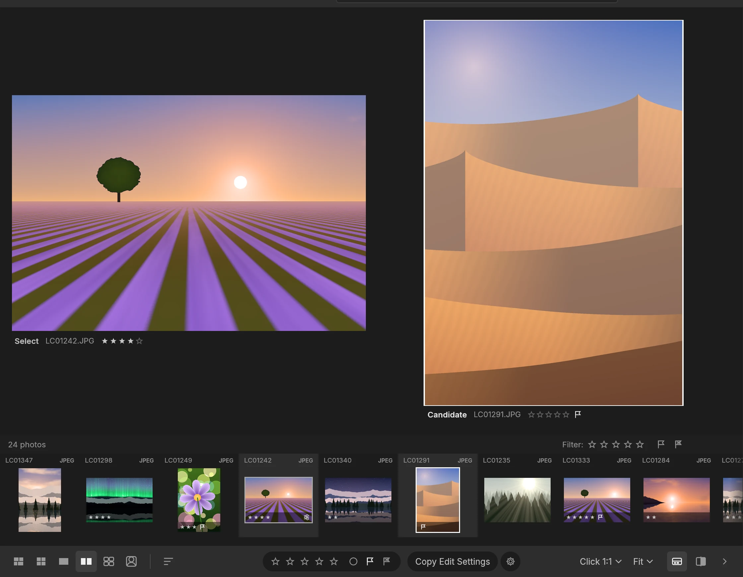The width and height of the screenshot is (743, 577).
Task: Set fifth star on Select LC01242.JPG
Action: tap(140, 341)
